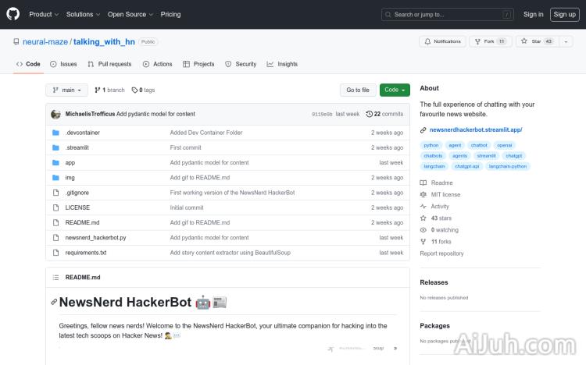This screenshot has width=586, height=365.
Task: Click the Sign up button
Action: pyautogui.click(x=565, y=15)
